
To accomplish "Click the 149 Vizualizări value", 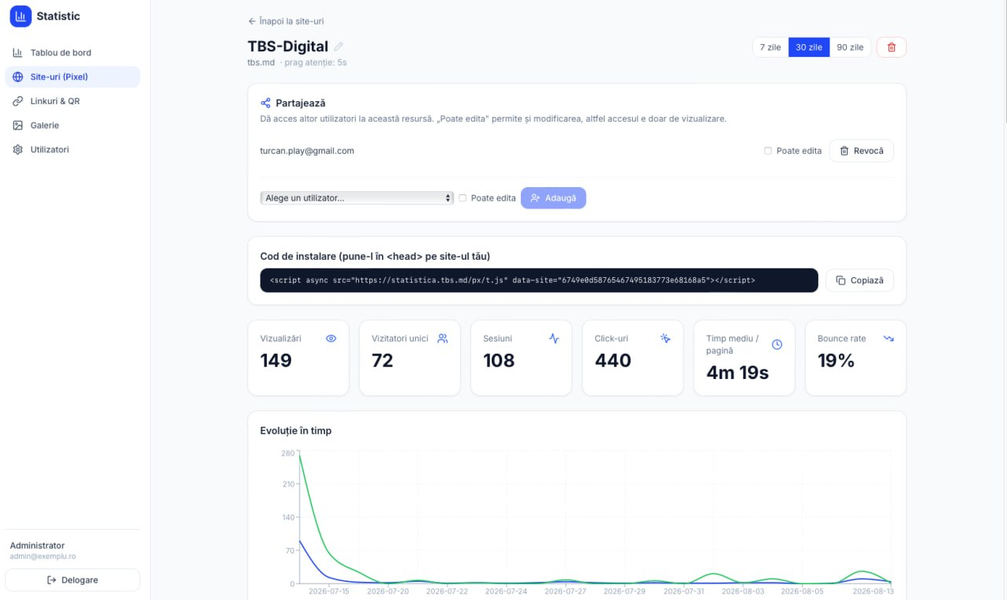I will tap(276, 361).
